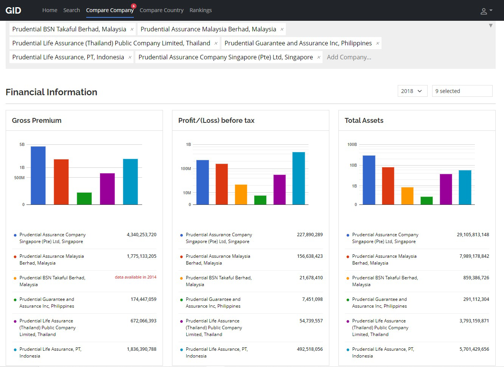The width and height of the screenshot is (504, 367).
Task: Click teal Indonesia bar in Gross Premium chart
Action: coord(130,182)
